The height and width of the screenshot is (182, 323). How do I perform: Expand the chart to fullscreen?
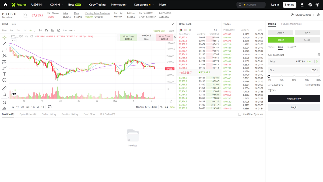[173, 24]
